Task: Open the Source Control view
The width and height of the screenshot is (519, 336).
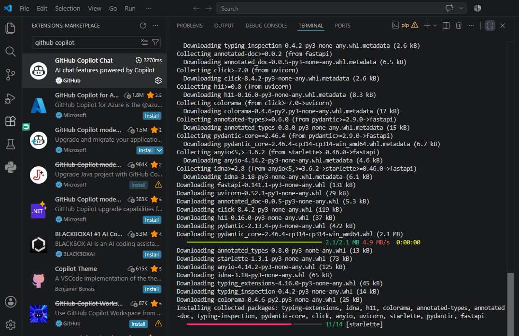Action: [x=11, y=75]
